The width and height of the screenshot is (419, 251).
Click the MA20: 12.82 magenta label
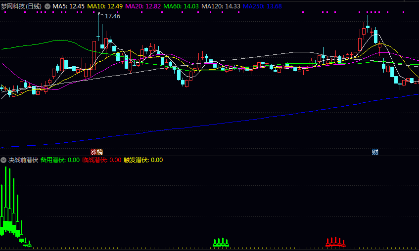(x=143, y=6)
